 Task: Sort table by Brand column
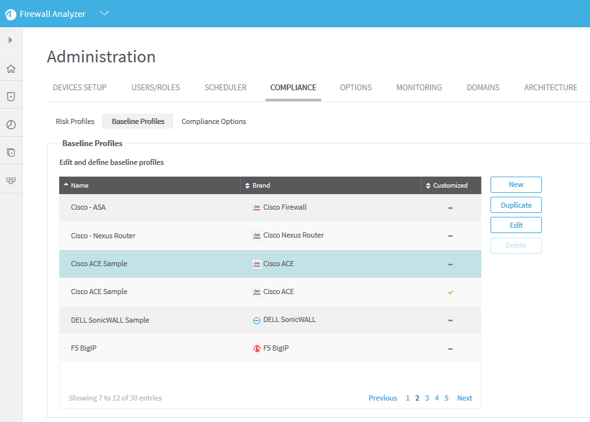(x=261, y=186)
